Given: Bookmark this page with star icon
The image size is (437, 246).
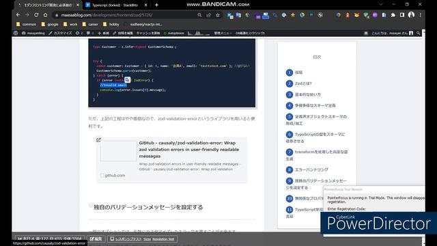Looking at the screenshot, I should tap(218, 15).
